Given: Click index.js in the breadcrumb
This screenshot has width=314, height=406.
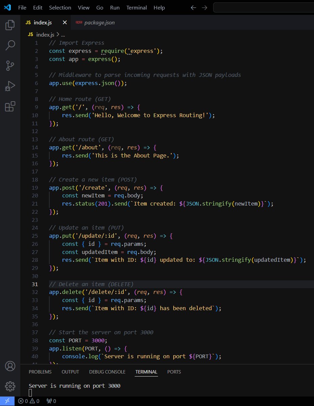Looking at the screenshot, I should (x=45, y=35).
